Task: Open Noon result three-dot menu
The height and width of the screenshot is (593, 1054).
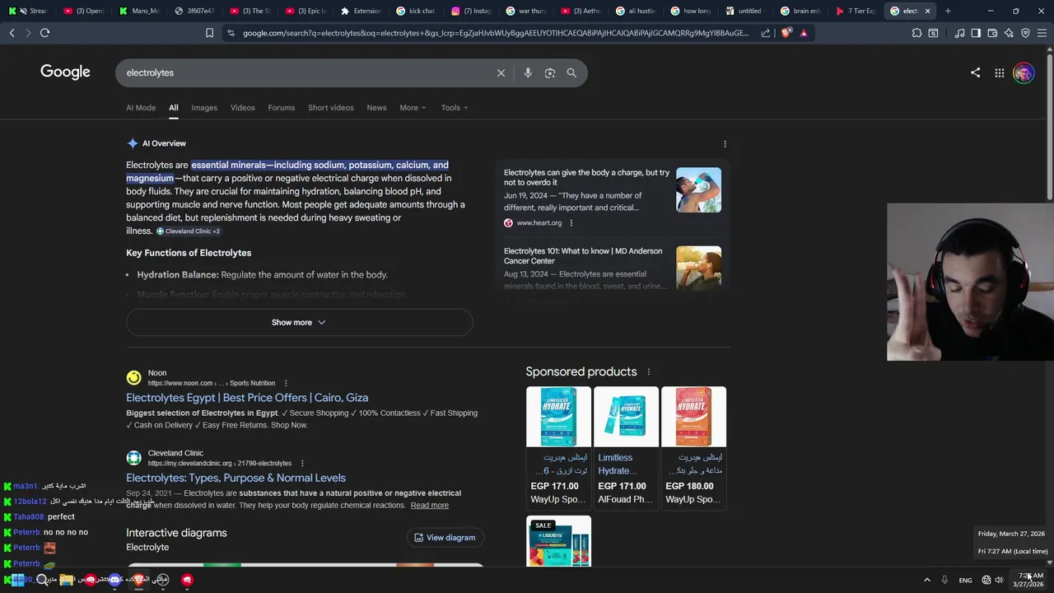Action: click(286, 383)
